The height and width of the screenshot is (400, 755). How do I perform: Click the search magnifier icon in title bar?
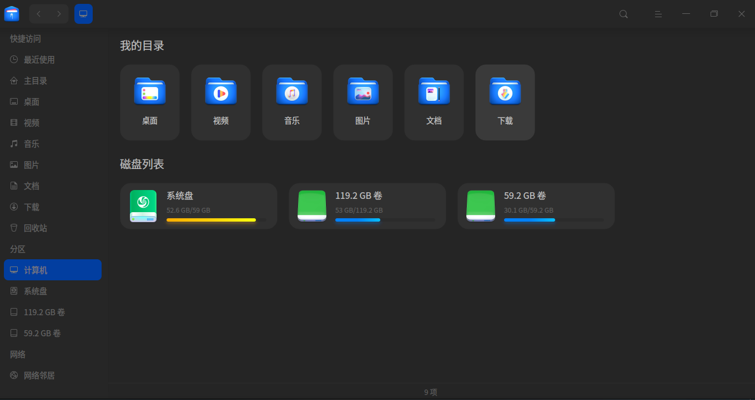pos(623,14)
